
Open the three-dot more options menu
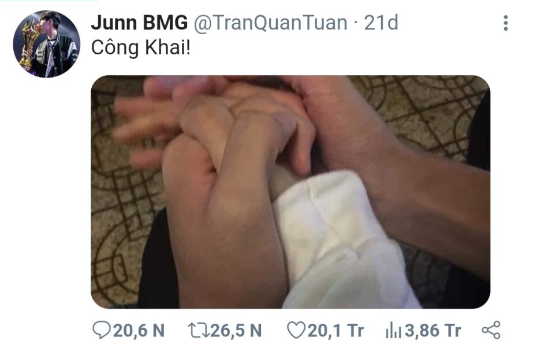point(505,23)
